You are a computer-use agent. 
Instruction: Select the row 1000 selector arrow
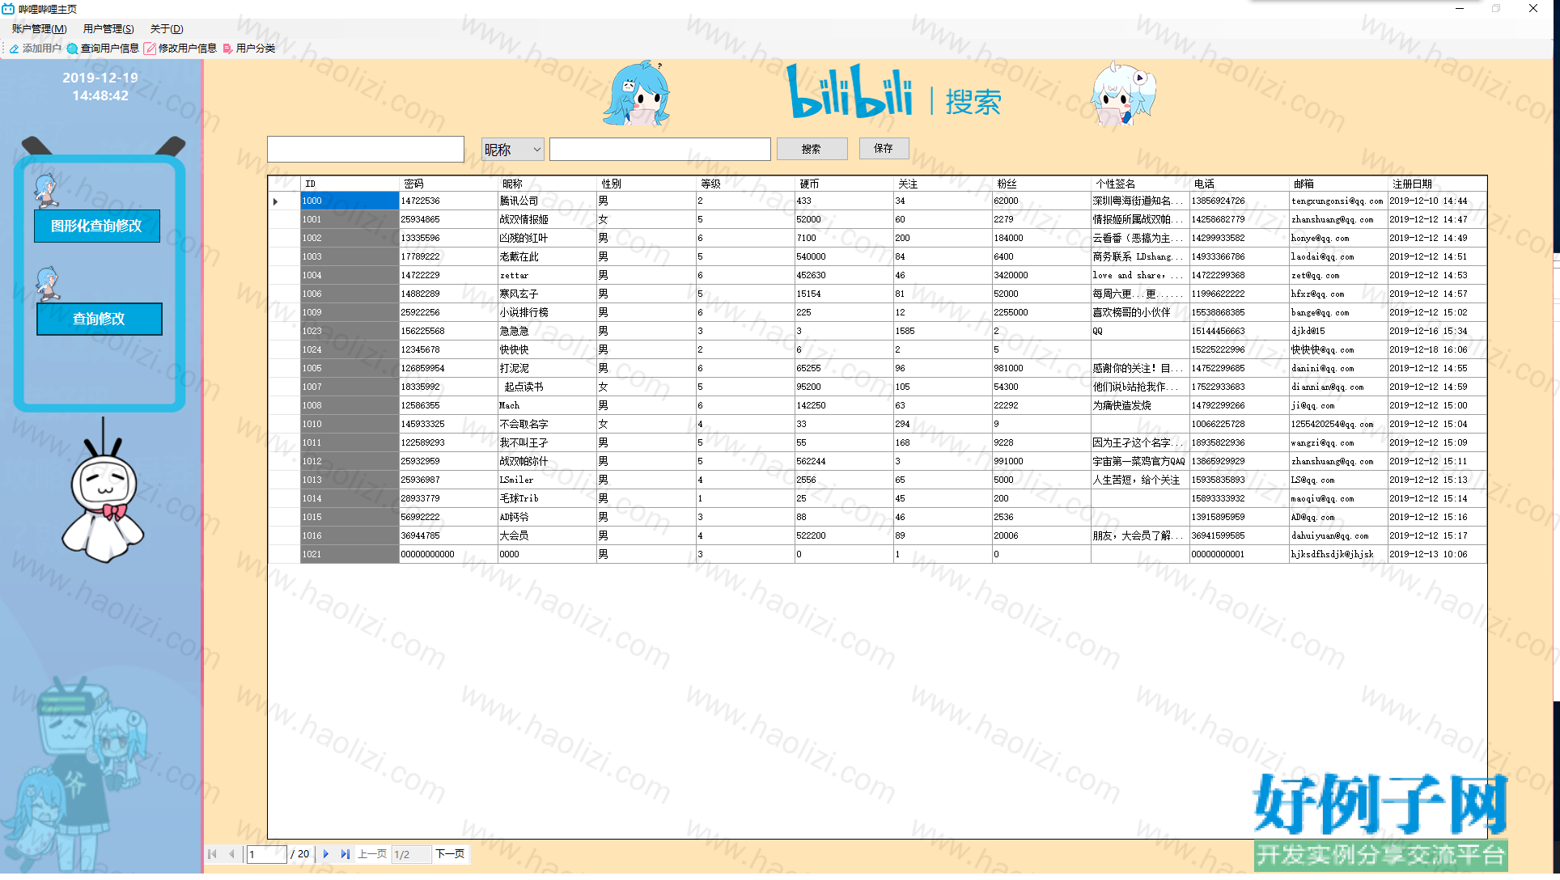pyautogui.click(x=276, y=201)
